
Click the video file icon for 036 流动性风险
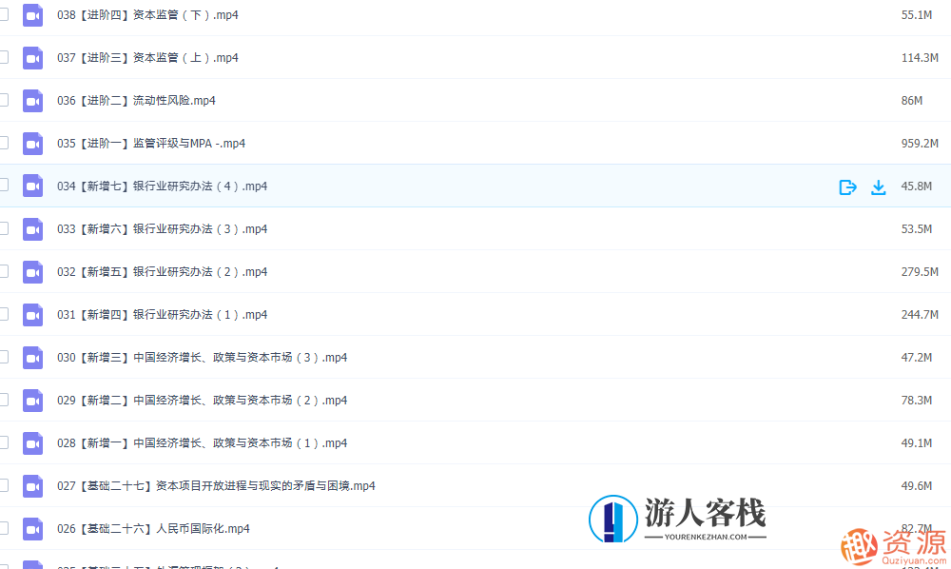tap(32, 100)
